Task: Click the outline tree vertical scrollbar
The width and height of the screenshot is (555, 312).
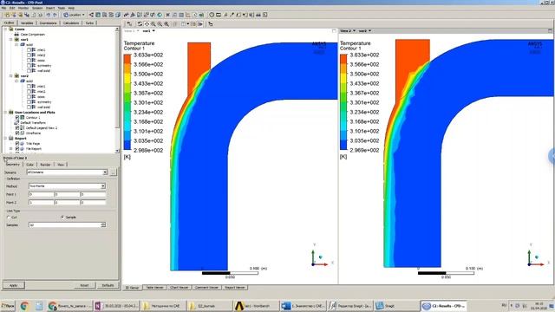Action: (117, 90)
